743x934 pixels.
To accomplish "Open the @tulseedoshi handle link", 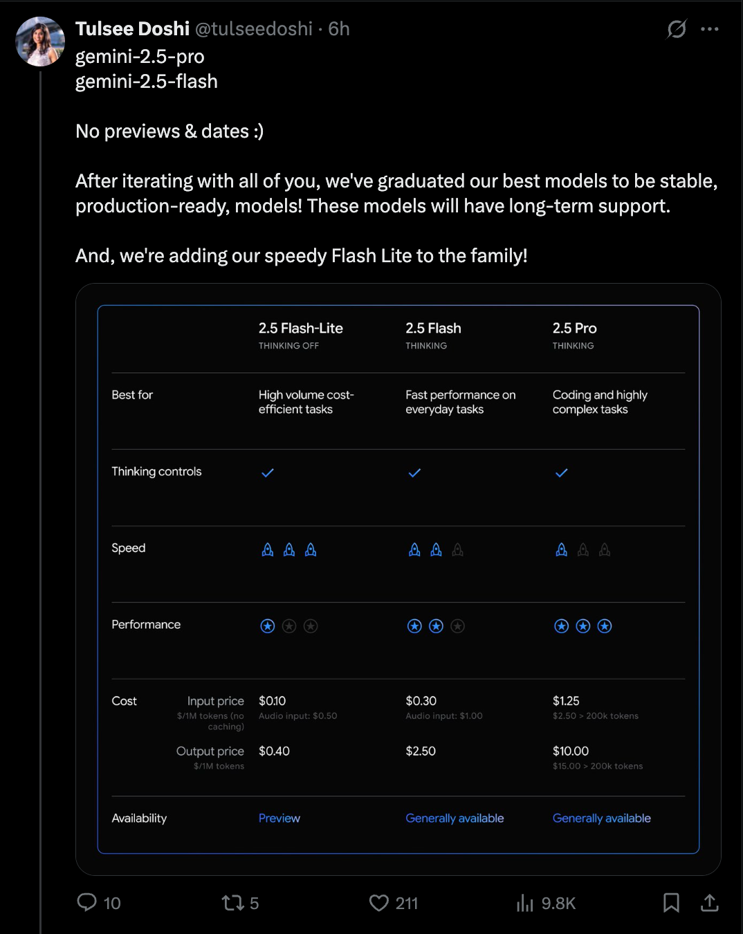I will (253, 29).
